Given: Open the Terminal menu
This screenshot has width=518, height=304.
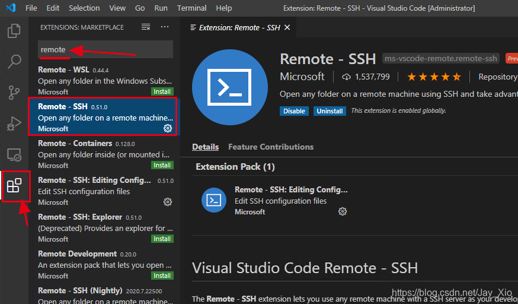Looking at the screenshot, I should click(x=192, y=8).
